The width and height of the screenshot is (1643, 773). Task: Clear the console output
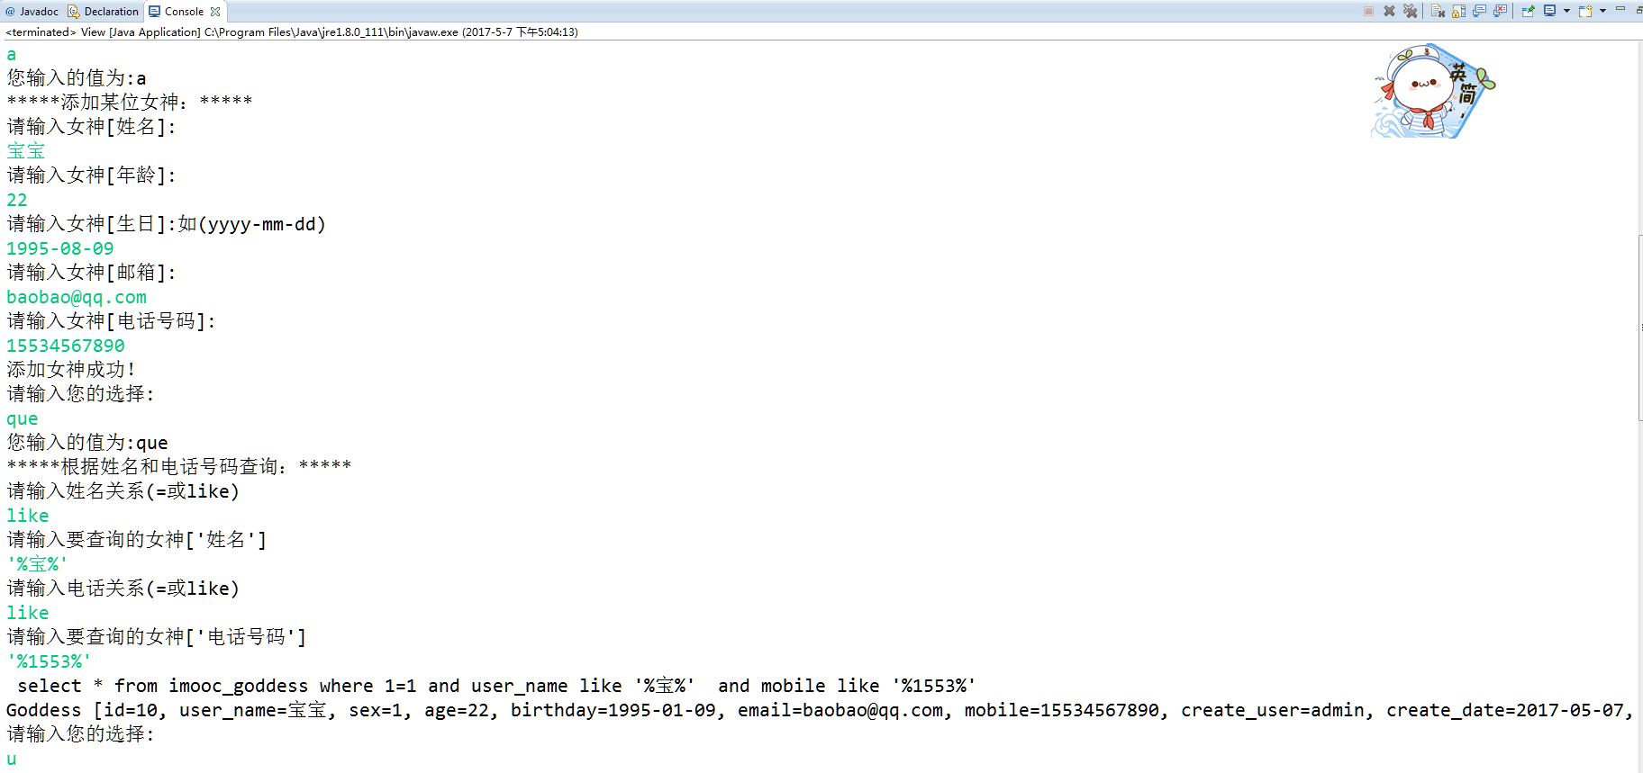click(1438, 11)
